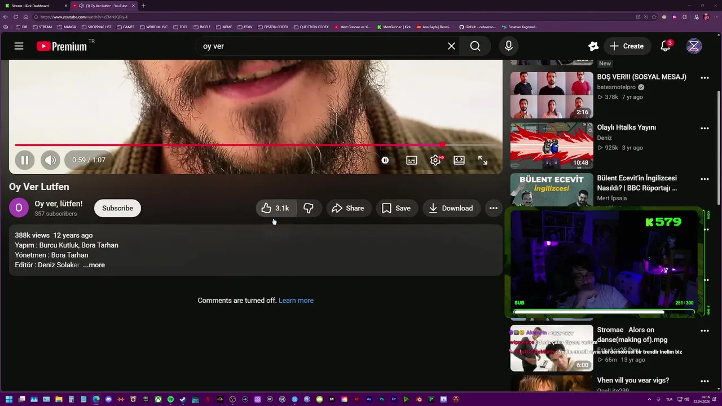Dislike the video
This screenshot has height=406, width=722.
(x=309, y=208)
